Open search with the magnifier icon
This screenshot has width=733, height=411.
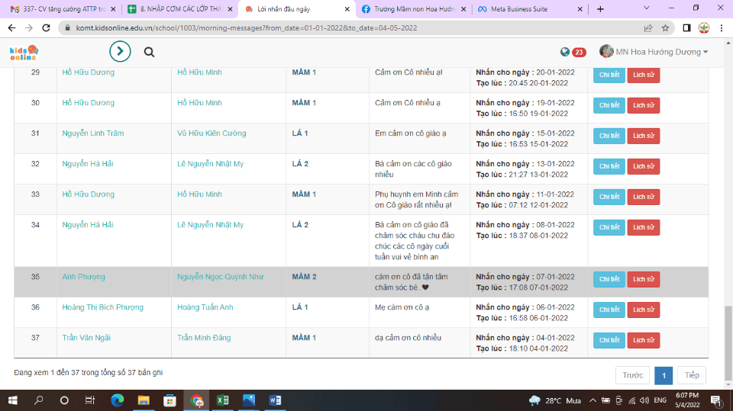click(x=149, y=52)
